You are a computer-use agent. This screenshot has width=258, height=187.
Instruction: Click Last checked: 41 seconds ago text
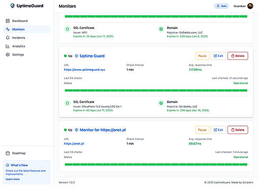(230, 78)
